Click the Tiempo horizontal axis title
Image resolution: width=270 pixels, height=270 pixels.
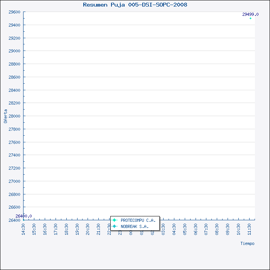point(247,243)
